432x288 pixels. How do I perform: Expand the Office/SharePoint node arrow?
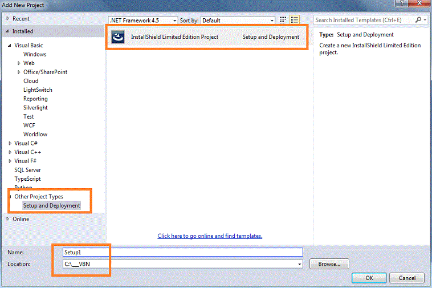coord(19,72)
